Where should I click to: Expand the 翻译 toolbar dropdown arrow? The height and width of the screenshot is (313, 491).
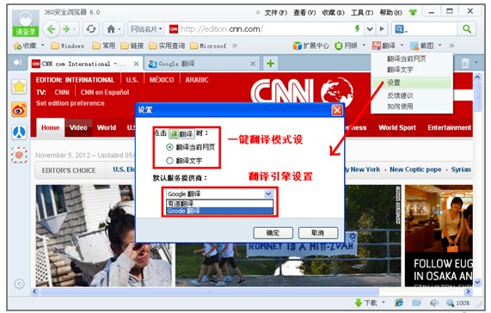click(x=402, y=46)
